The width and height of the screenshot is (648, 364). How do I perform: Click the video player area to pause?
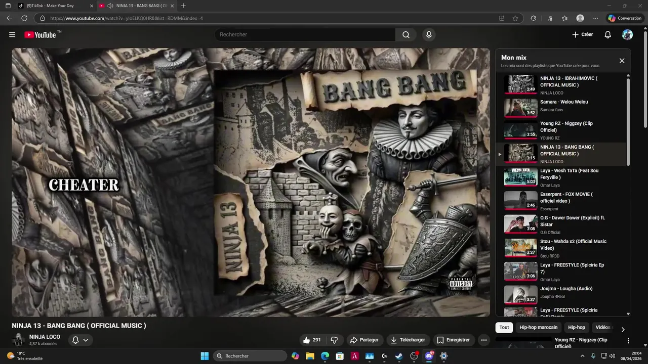pyautogui.click(x=251, y=182)
